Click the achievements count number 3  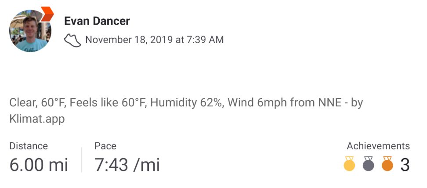[405, 165]
